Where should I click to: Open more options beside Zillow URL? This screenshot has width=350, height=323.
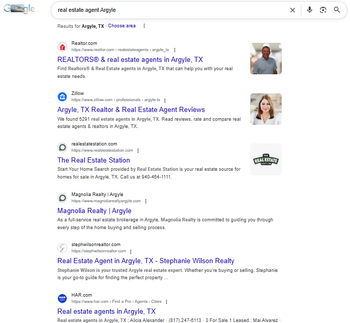click(165, 100)
